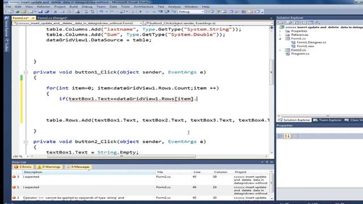Open the File menu
Viewport: 363px width, 204px height.
coord(8,7)
